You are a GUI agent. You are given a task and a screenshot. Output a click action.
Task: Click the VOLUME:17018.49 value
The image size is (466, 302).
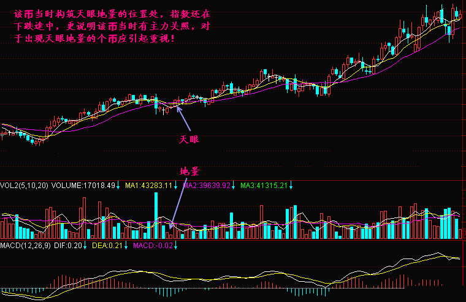coord(83,186)
